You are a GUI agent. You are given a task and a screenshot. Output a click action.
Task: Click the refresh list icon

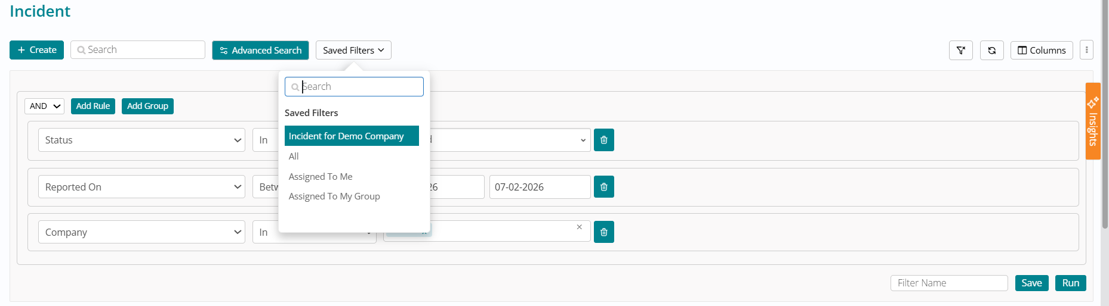[991, 51]
